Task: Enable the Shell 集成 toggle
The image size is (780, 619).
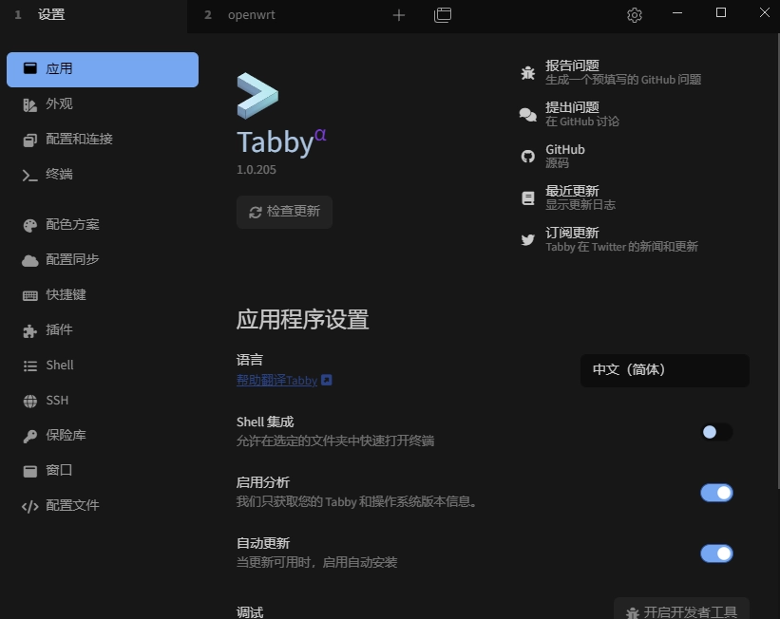Action: [716, 433]
